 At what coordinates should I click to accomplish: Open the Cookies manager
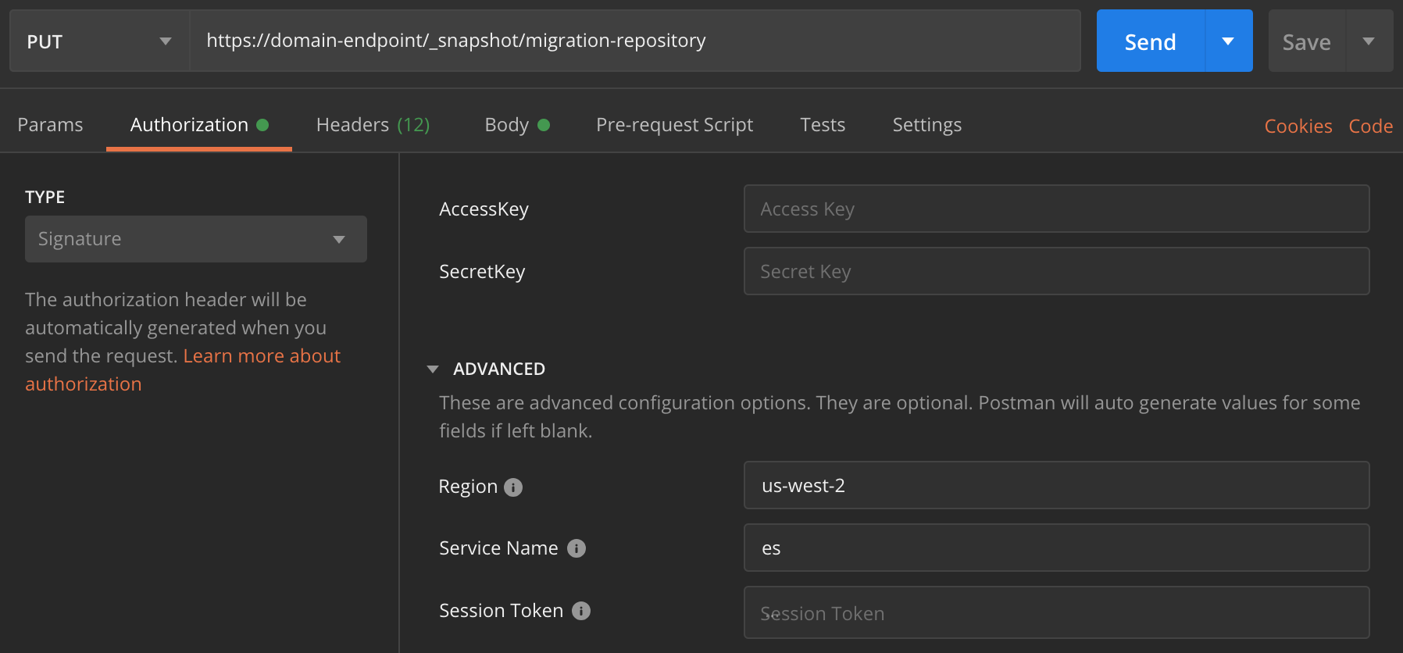(x=1298, y=125)
